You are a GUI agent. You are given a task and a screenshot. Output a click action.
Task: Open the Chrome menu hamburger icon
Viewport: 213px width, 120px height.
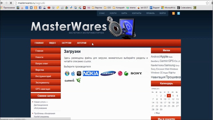[212, 3]
